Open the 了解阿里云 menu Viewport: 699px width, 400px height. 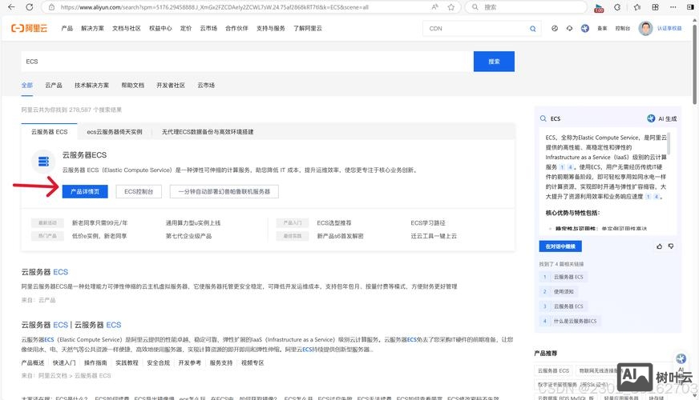pyautogui.click(x=308, y=28)
